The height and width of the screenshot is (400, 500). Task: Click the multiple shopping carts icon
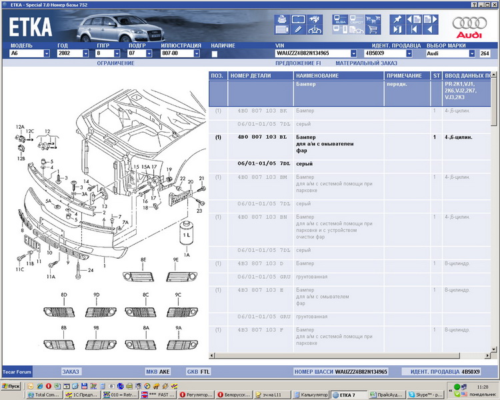[x=373, y=19]
